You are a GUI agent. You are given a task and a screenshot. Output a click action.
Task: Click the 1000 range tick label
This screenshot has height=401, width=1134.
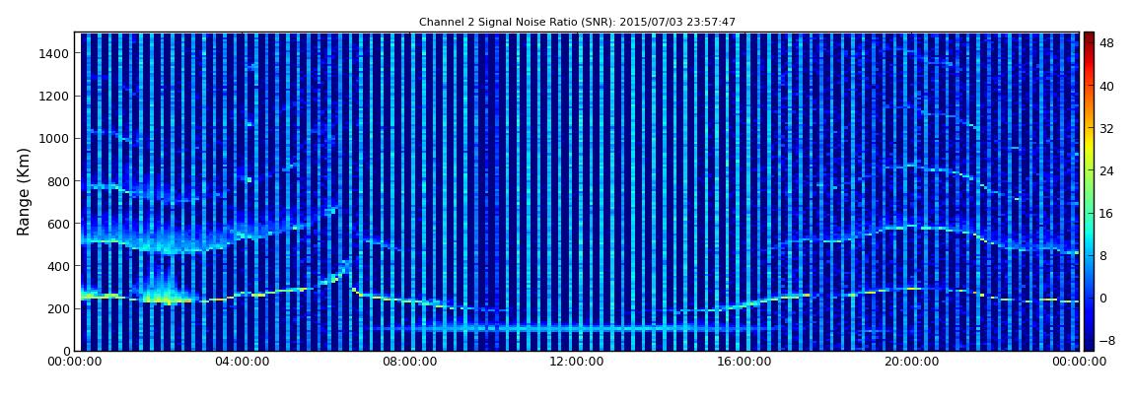[54, 139]
